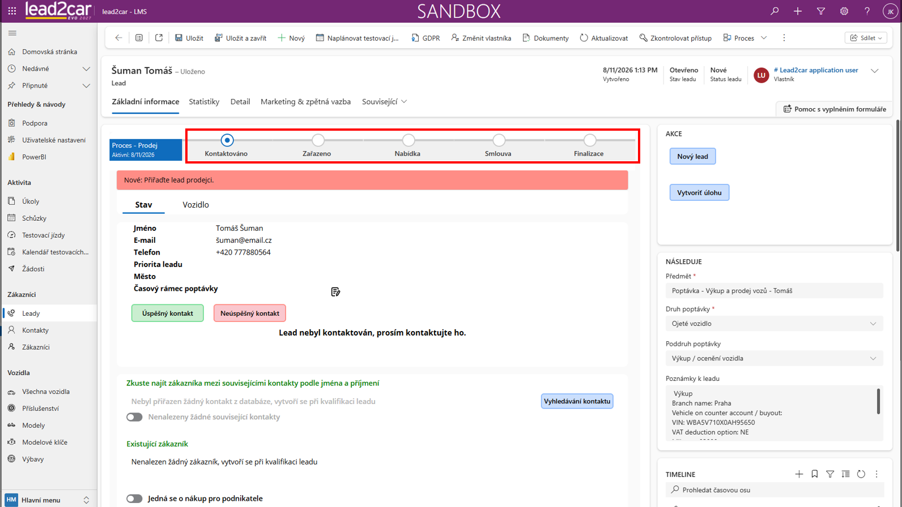Click the Úspěšný kontakt button

[x=168, y=313]
